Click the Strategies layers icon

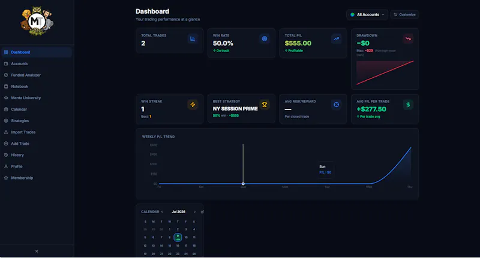point(6,120)
